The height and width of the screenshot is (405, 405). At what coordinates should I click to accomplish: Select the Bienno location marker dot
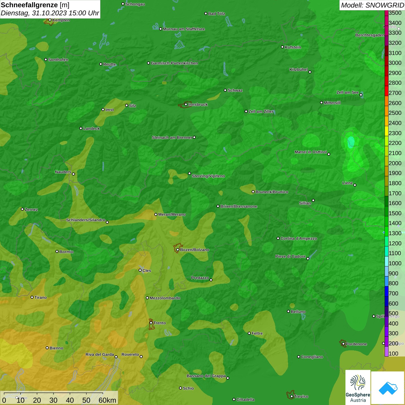(x=47, y=348)
